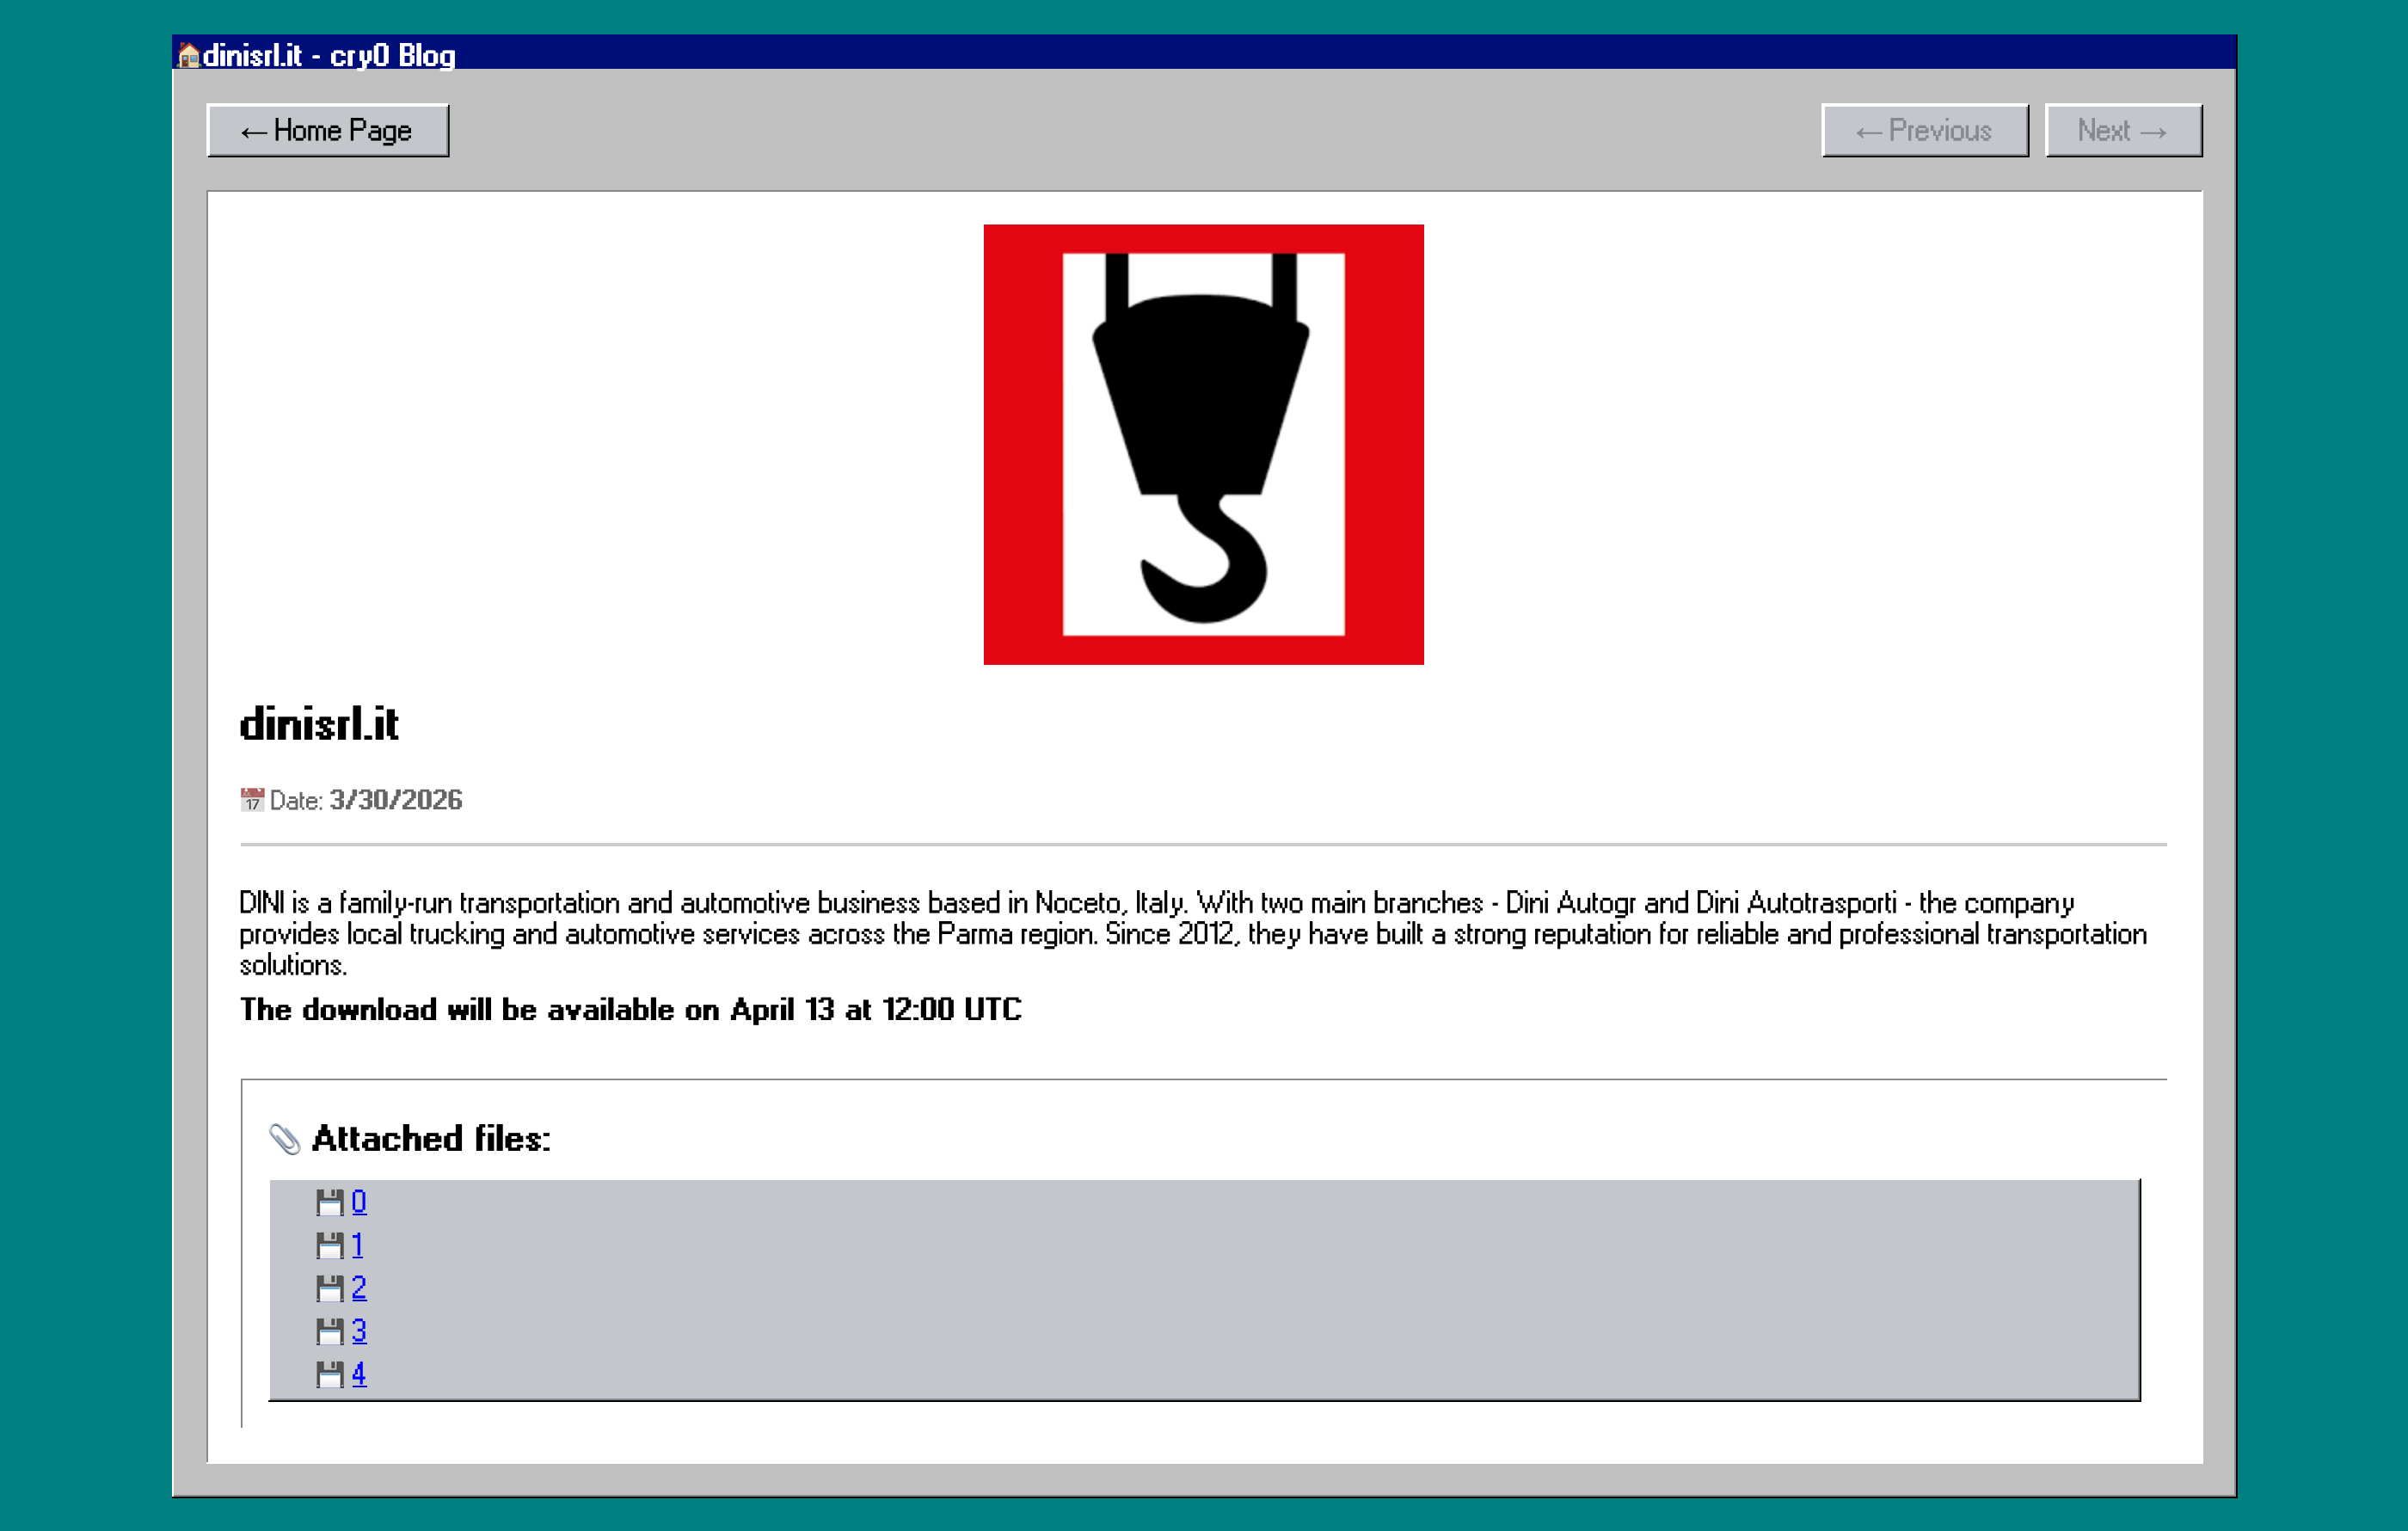Open attached file link 3
The height and width of the screenshot is (1531, 2408).
[x=359, y=1330]
